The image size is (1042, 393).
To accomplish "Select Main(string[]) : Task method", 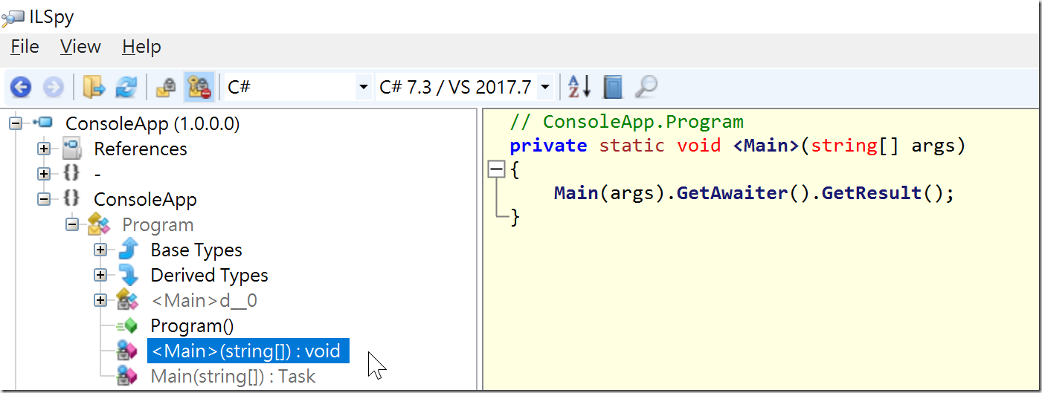I will (x=233, y=377).
